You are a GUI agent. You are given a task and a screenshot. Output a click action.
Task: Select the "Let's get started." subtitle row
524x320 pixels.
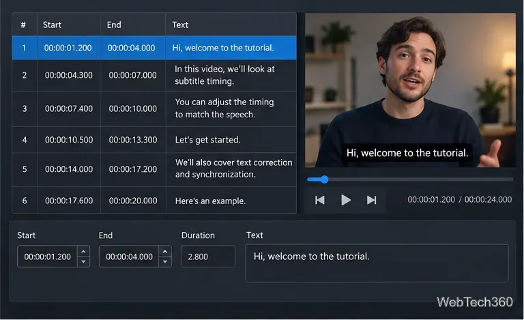point(154,140)
